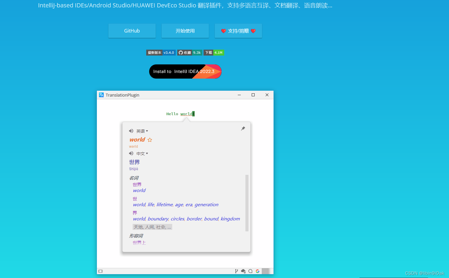Close the TranslationPlugin window
Viewport: 449px width, 278px height.
point(267,95)
